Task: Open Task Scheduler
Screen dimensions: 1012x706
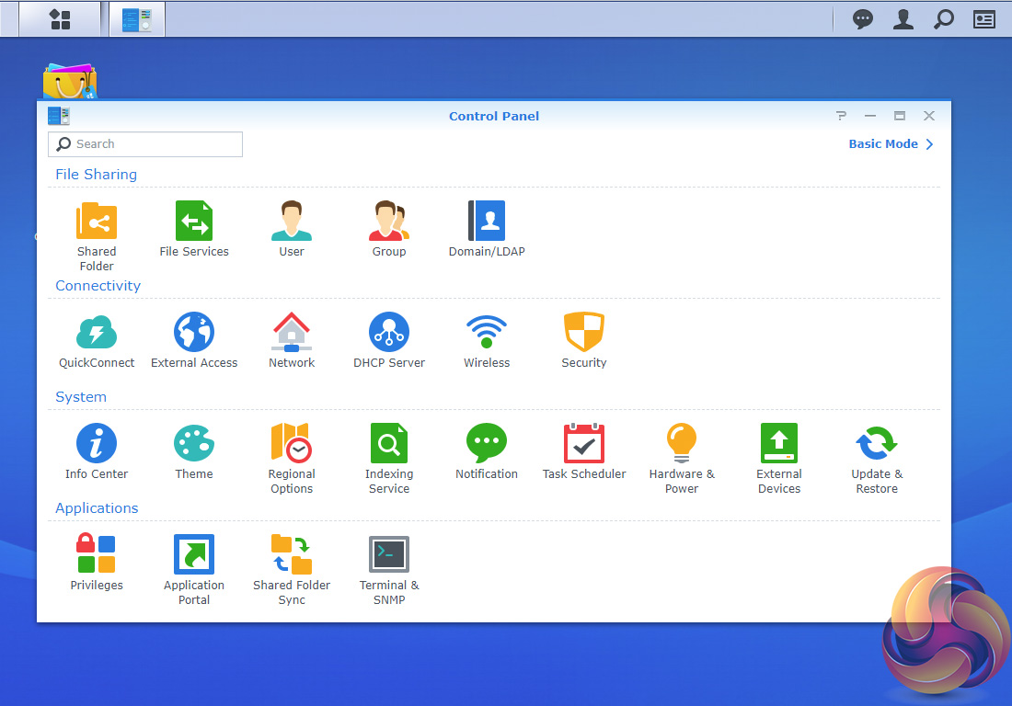Action: 583,451
